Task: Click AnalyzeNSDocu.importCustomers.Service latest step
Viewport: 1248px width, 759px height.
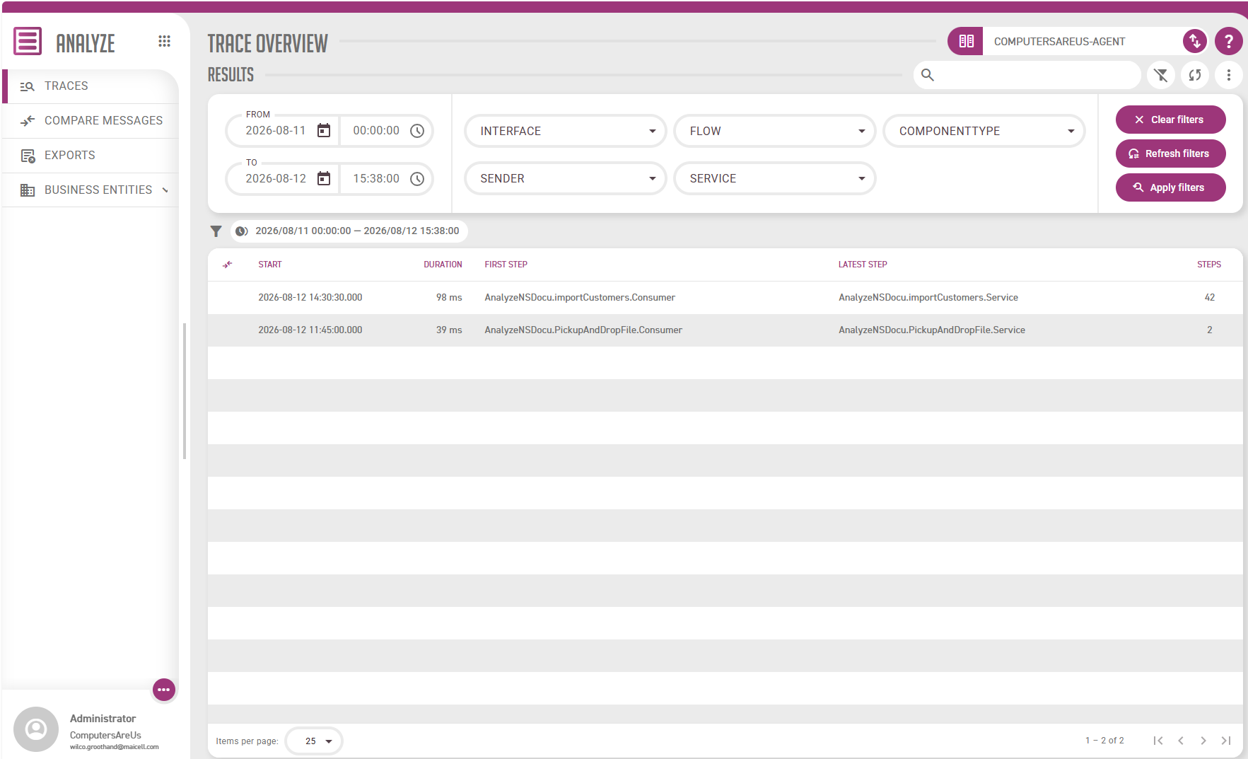Action: pyautogui.click(x=928, y=298)
